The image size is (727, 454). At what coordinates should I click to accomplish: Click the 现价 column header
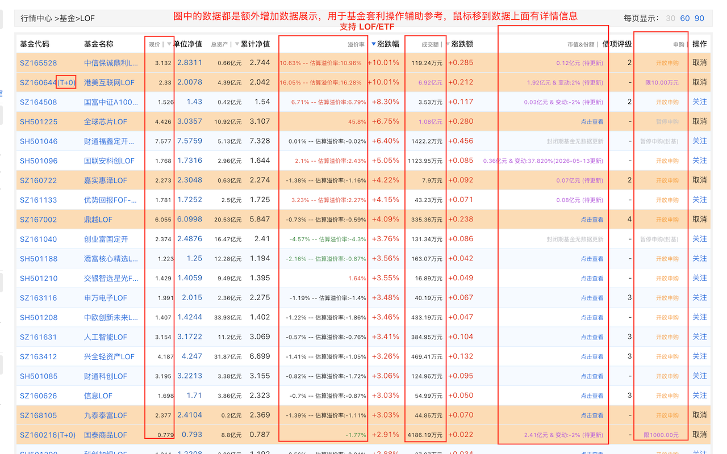(x=154, y=44)
